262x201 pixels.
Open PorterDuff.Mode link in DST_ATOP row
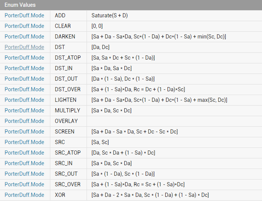25,58
